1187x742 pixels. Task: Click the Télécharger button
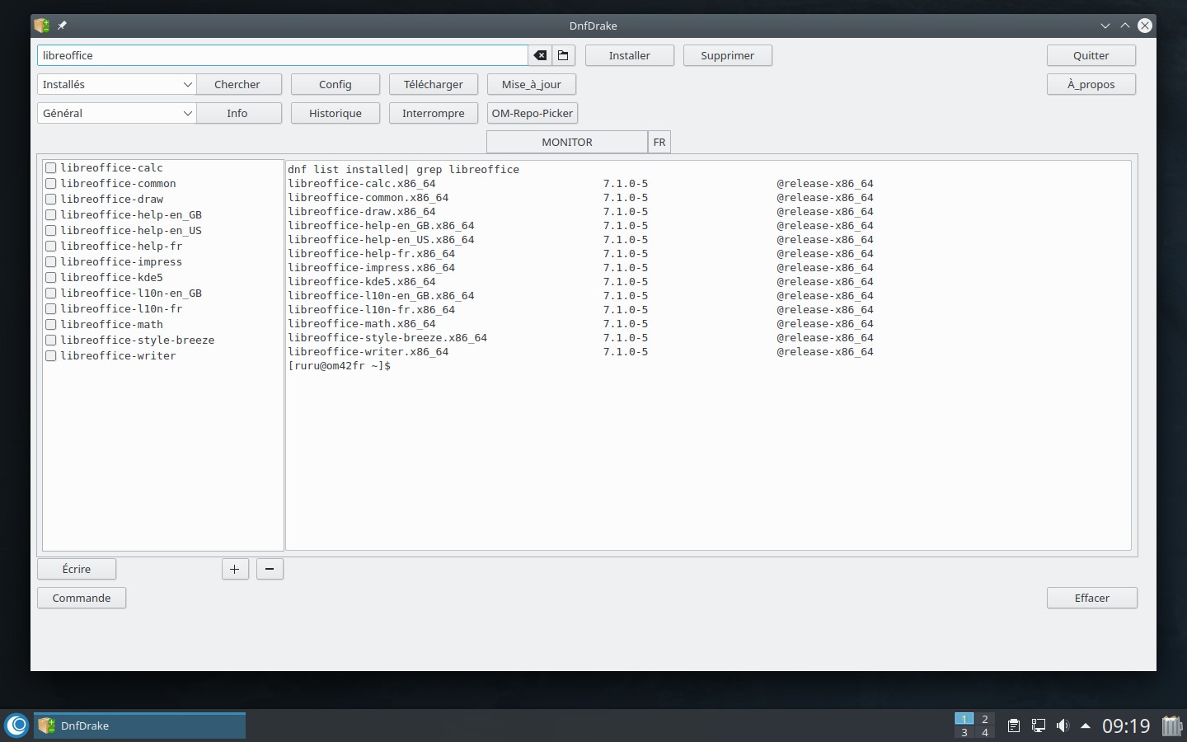(434, 84)
